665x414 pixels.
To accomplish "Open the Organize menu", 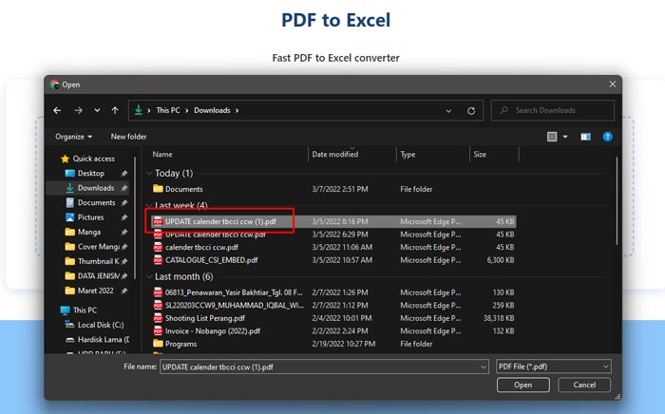I will click(74, 137).
